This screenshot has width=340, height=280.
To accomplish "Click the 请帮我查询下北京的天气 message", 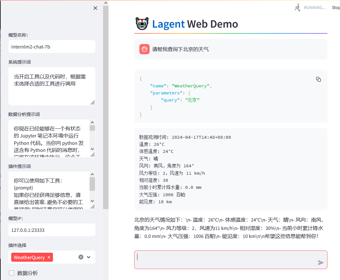I will click(x=180, y=49).
